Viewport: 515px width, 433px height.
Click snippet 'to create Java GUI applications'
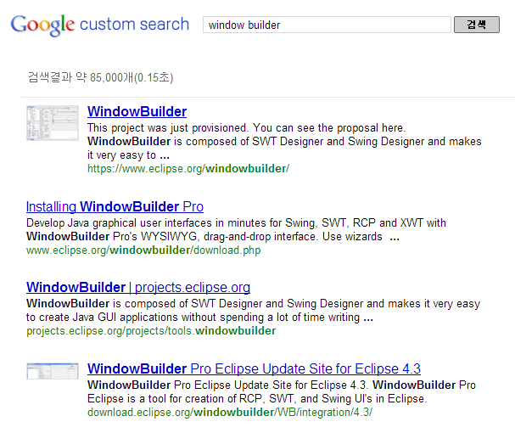tap(102, 318)
